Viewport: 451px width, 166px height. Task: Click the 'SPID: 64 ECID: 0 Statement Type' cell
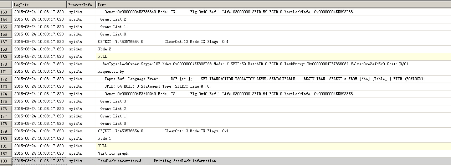273,86
